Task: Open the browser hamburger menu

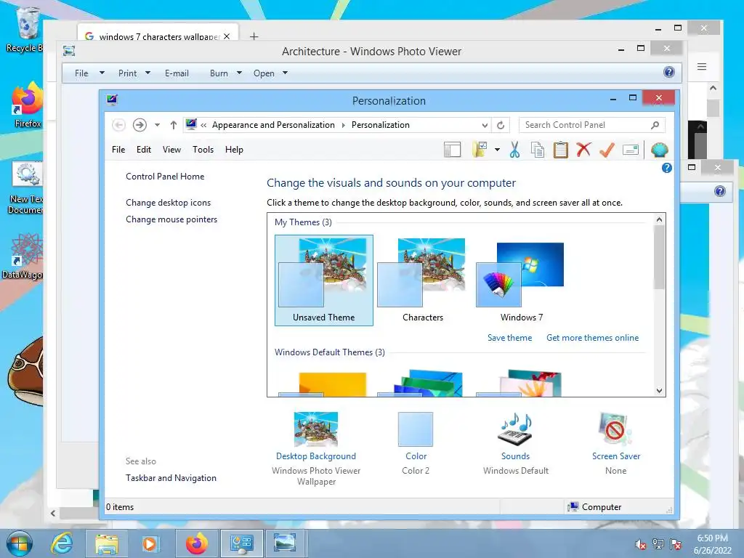Action: pos(702,67)
